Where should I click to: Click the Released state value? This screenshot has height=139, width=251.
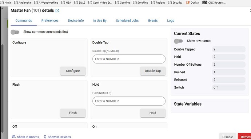[228, 80]
